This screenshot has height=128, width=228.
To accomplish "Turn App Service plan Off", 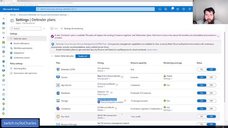I will coord(211,85).
